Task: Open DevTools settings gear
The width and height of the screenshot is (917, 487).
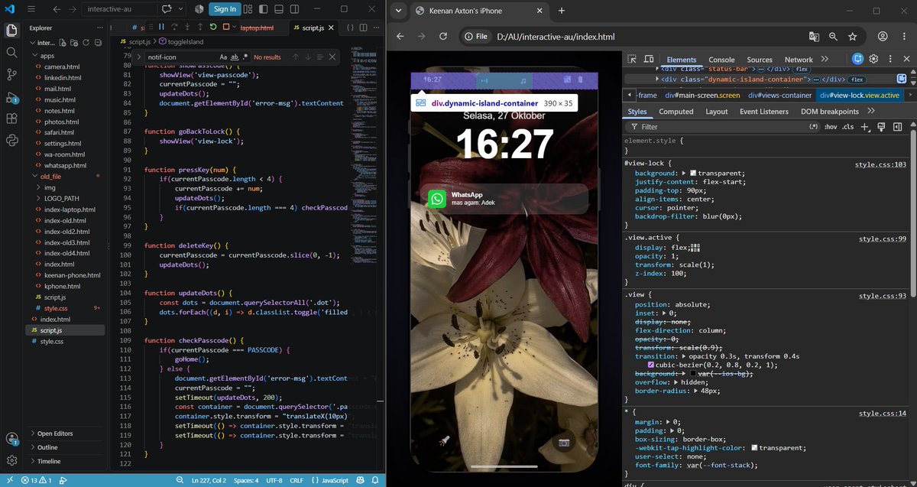Action: coord(873,59)
